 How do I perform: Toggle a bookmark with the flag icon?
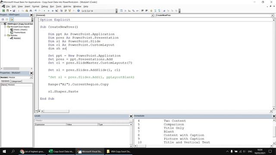click(164, 11)
